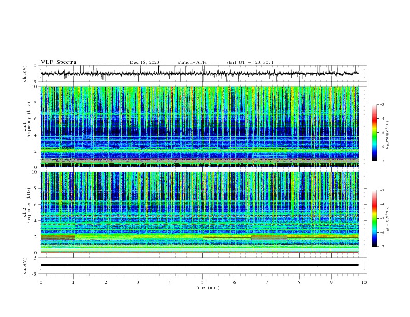Click the '-7' label on ch.1 color bar

(x=382, y=161)
